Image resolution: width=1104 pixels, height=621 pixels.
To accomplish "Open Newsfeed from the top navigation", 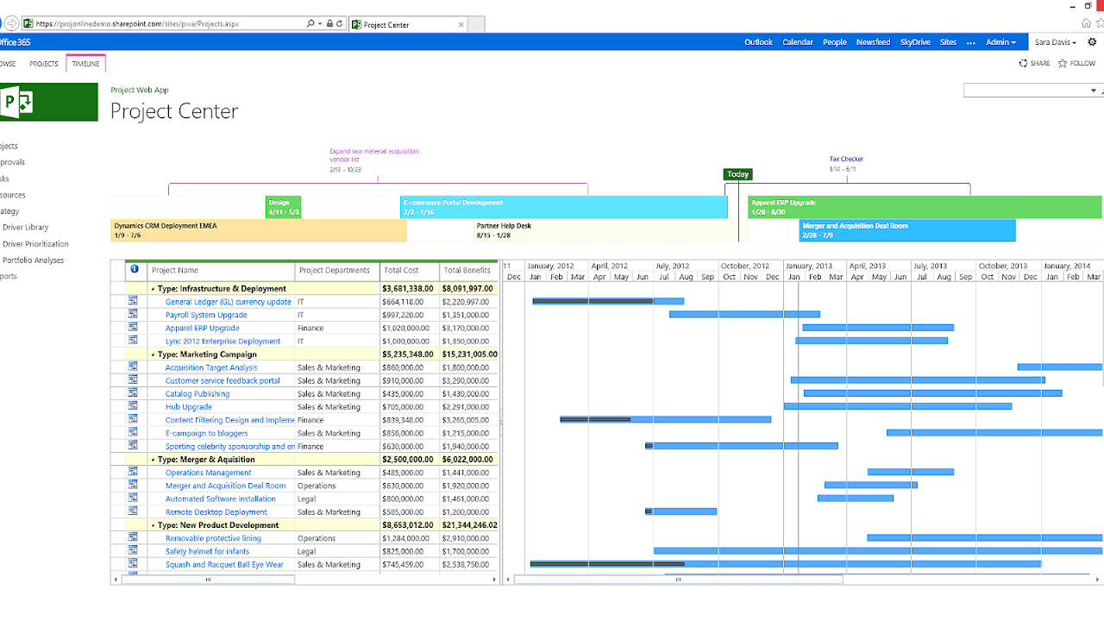I will coord(874,42).
